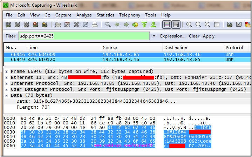Close capture file (X icon)

tap(76, 25)
